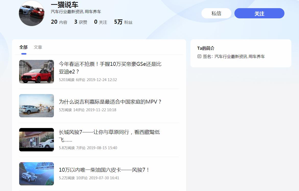Click date 2019-11-22 10:18
Viewport: 299px width, 191px height.
pyautogui.click(x=101, y=110)
